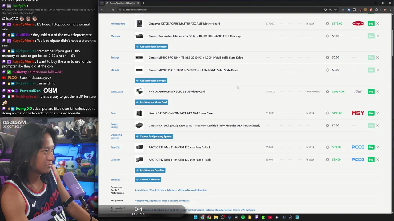
Task: Open the Webcams peripherals link
Action: 184,201
